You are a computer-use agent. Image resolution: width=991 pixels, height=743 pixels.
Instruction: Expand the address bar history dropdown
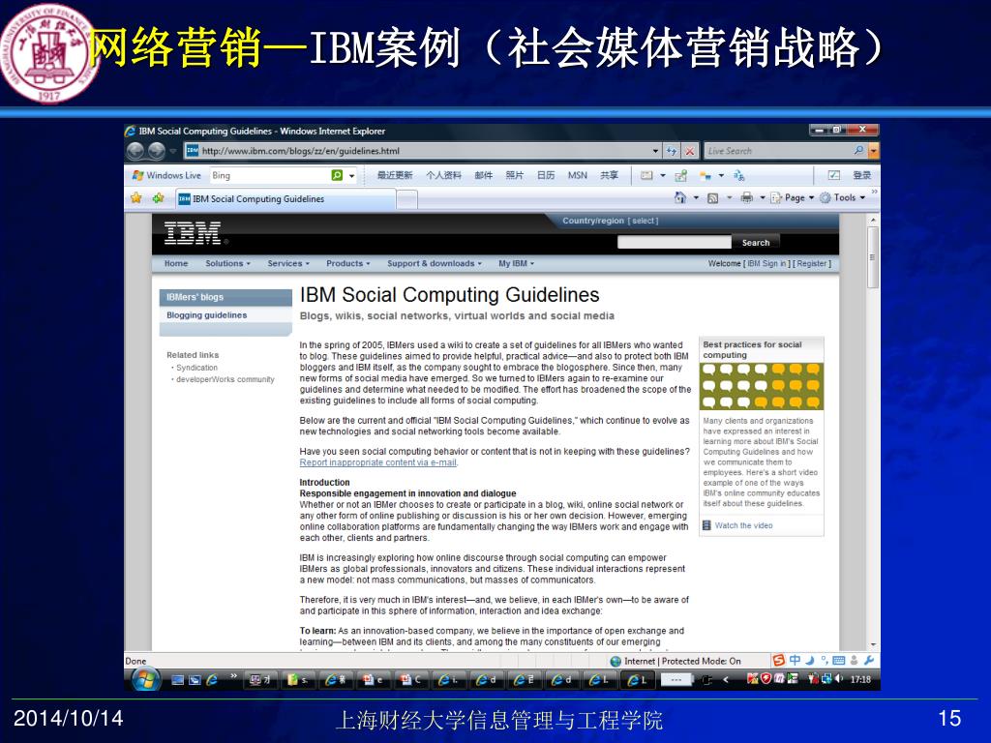click(x=655, y=151)
